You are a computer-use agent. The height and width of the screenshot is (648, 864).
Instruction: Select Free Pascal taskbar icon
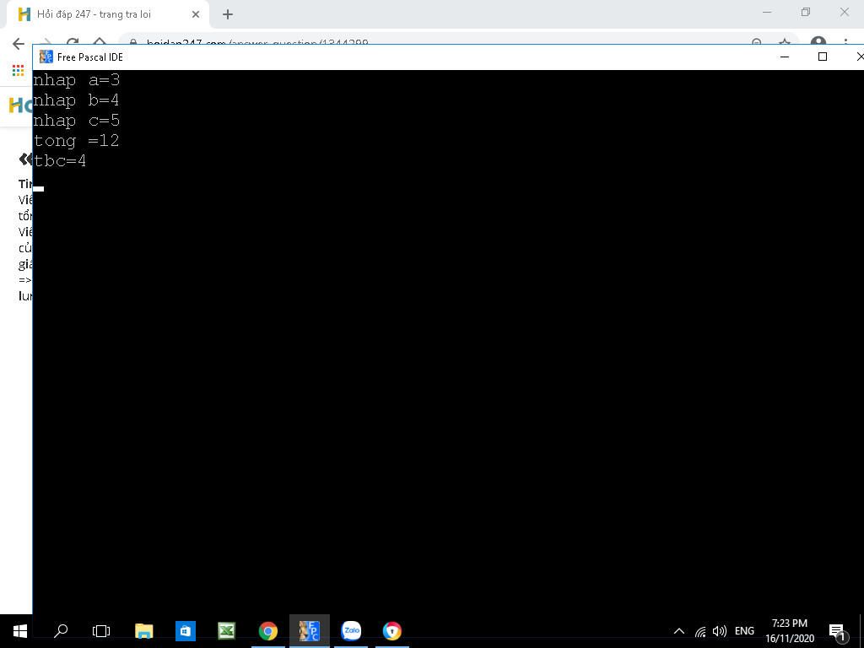coord(309,631)
